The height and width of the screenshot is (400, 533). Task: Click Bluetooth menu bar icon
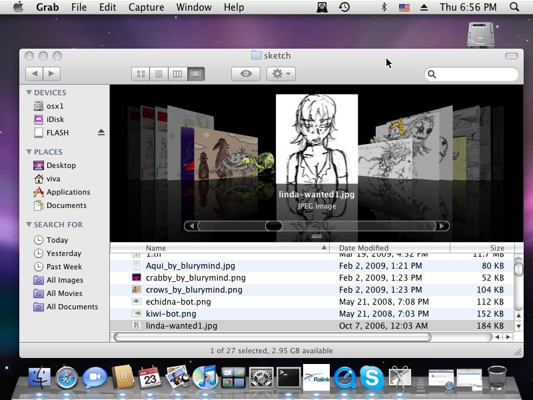(x=384, y=7)
